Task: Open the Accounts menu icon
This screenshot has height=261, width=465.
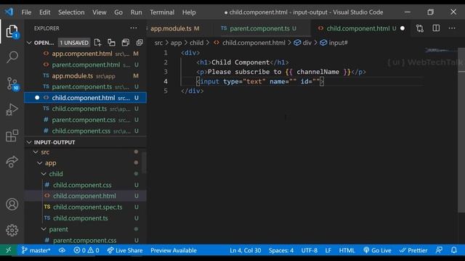Action: [x=12, y=204]
